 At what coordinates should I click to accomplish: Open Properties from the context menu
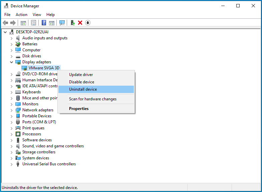96,109
